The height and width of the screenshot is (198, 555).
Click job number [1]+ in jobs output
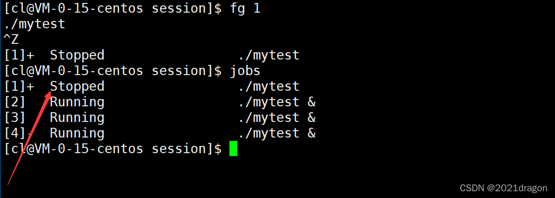[19, 86]
